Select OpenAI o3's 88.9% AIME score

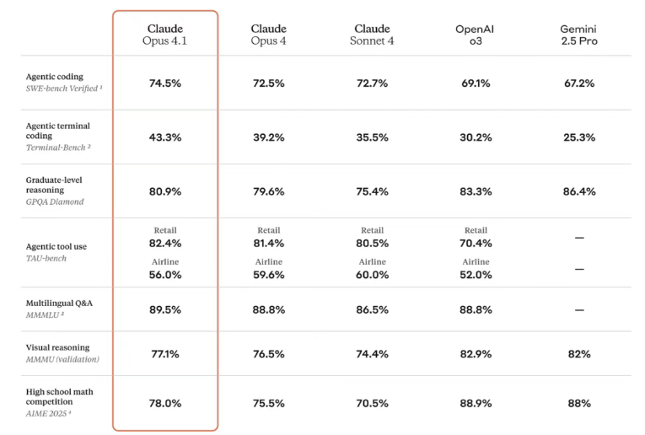pyautogui.click(x=475, y=403)
